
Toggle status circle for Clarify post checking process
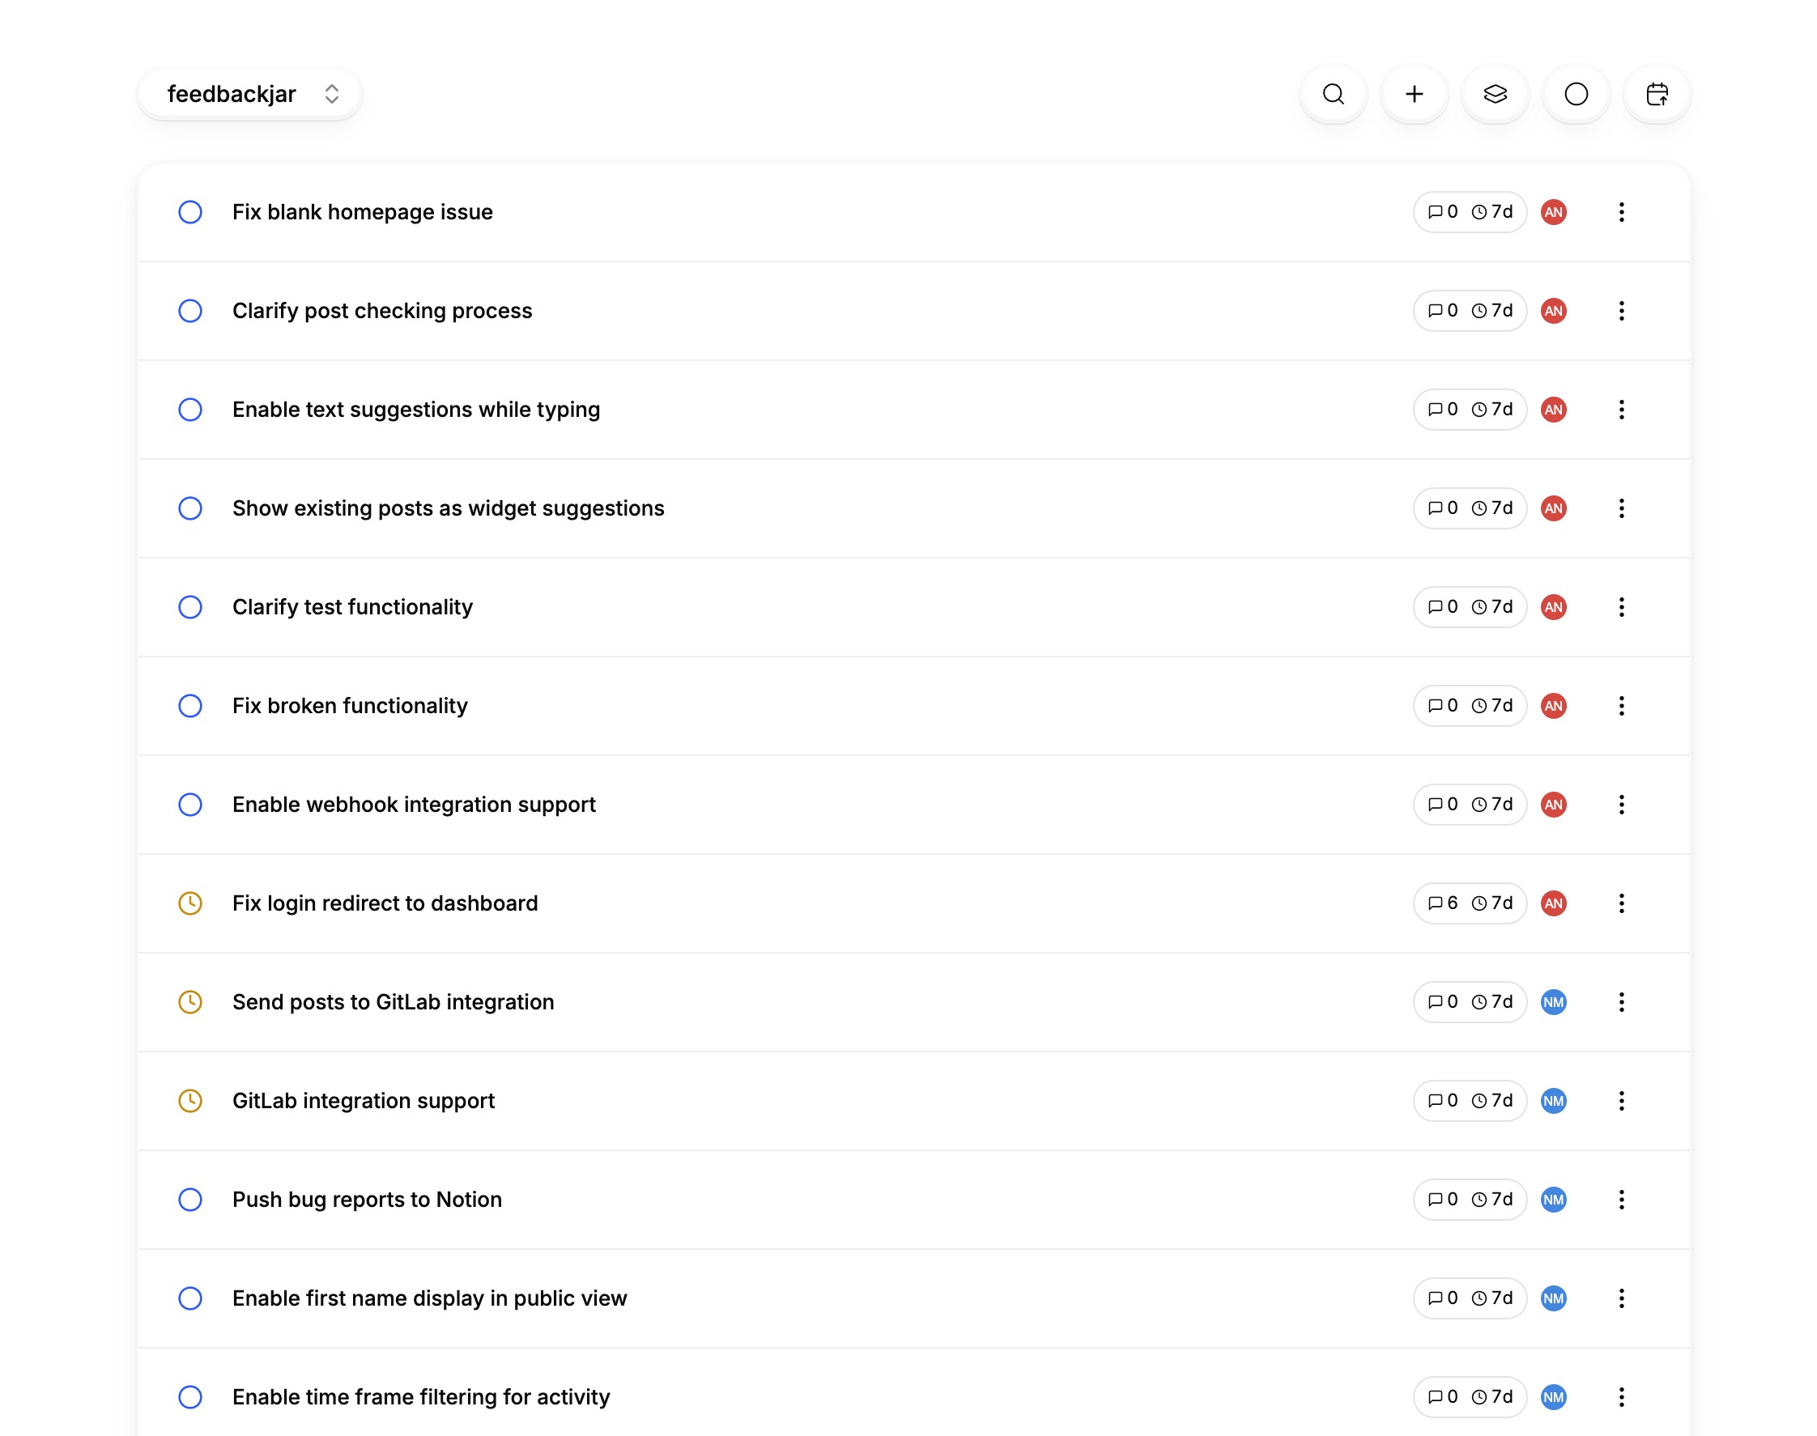[190, 311]
